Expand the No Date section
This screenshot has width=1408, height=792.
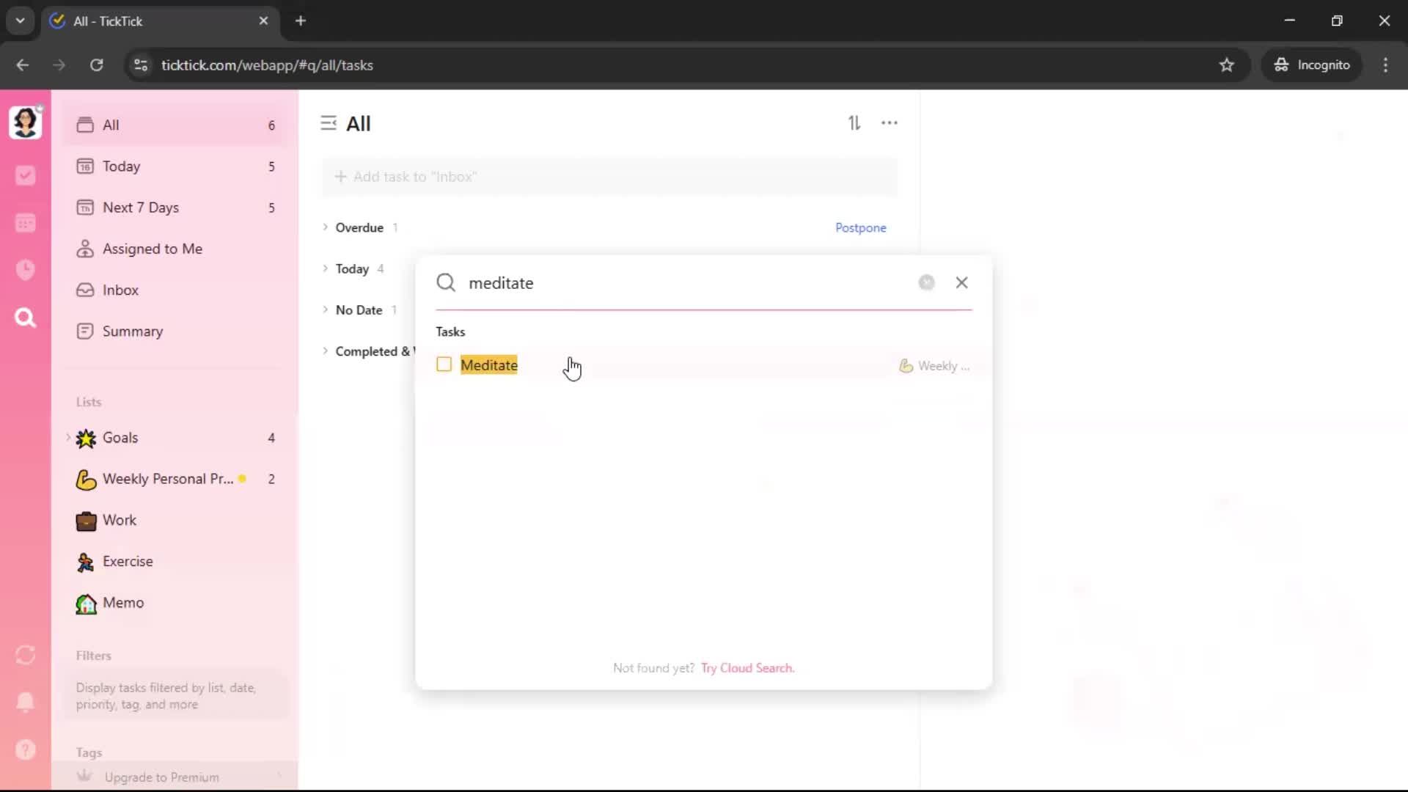[325, 309]
